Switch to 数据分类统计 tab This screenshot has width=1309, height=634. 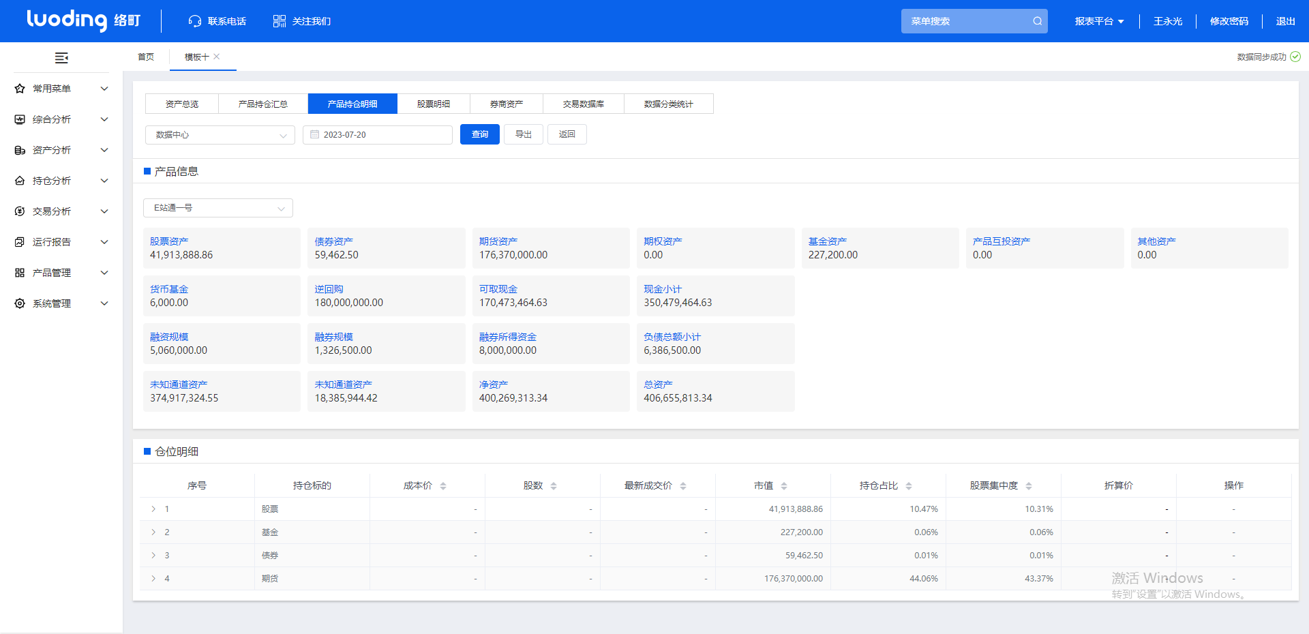click(669, 104)
